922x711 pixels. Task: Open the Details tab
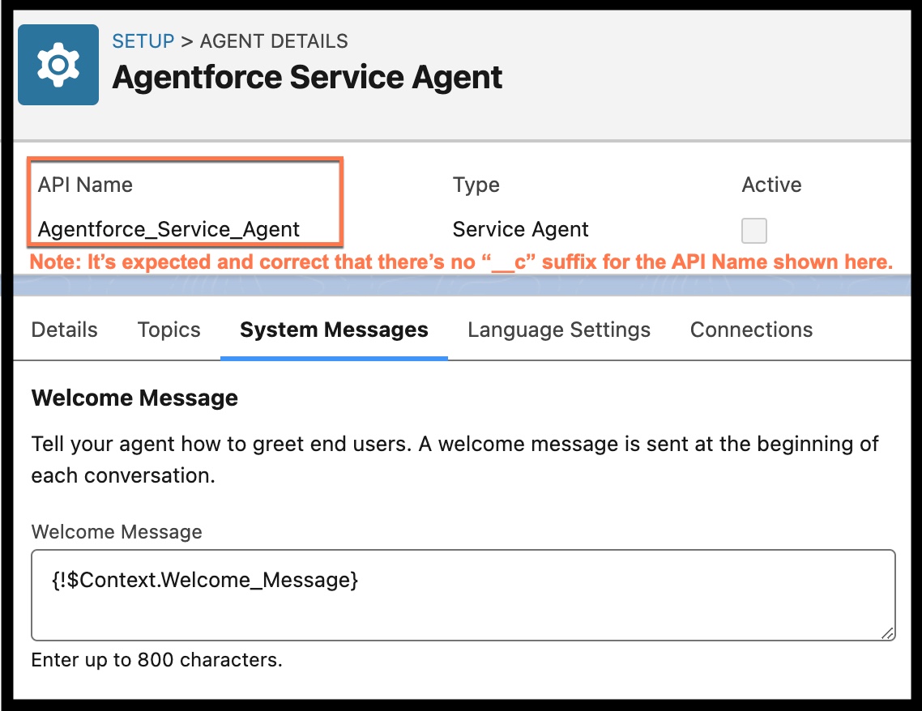point(64,330)
